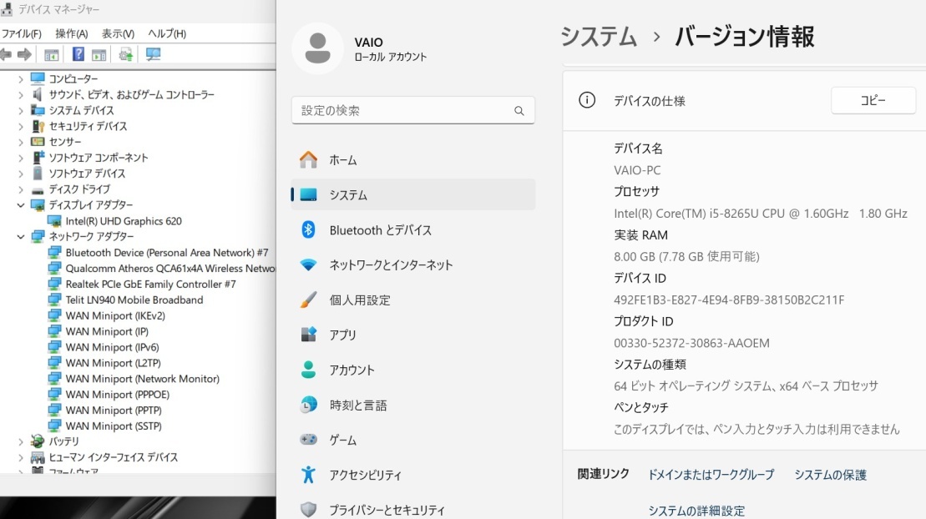Screen dimensions: 926x519
Task: Click product ID 00330-52372-30863-AAOEM
Action: [691, 343]
